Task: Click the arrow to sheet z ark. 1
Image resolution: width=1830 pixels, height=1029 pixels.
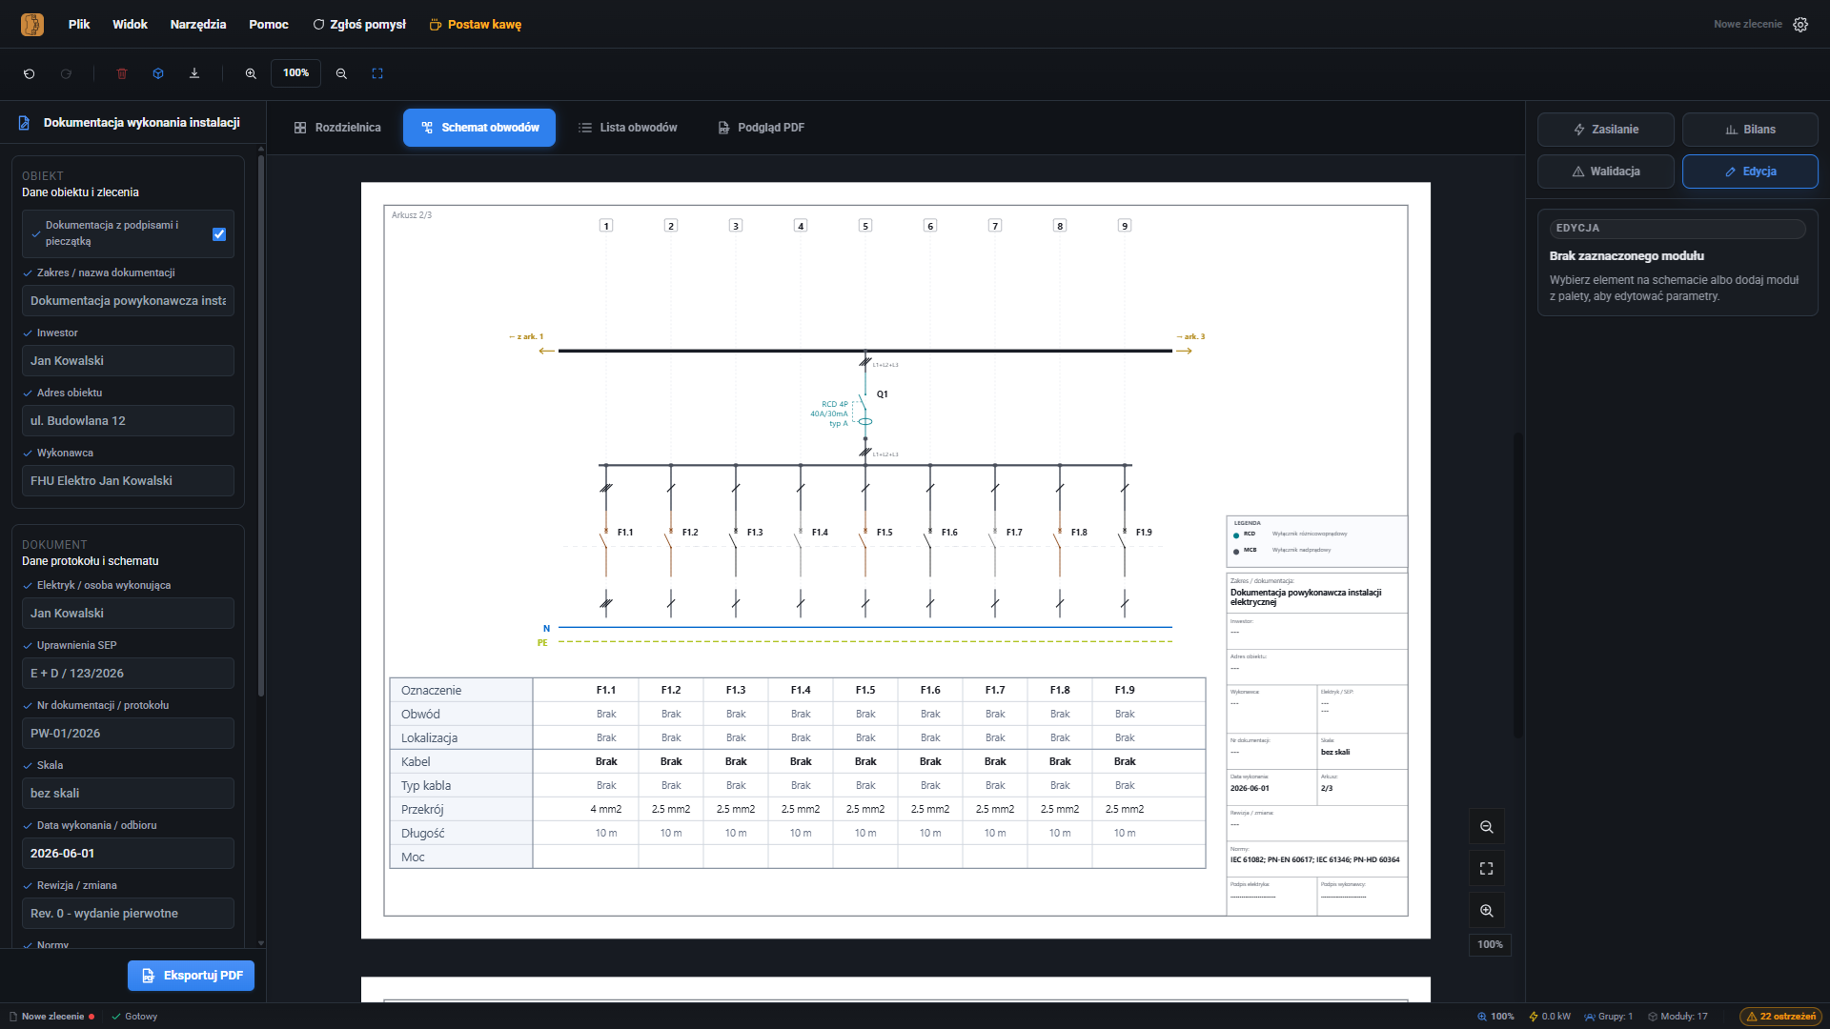Action: click(x=546, y=352)
